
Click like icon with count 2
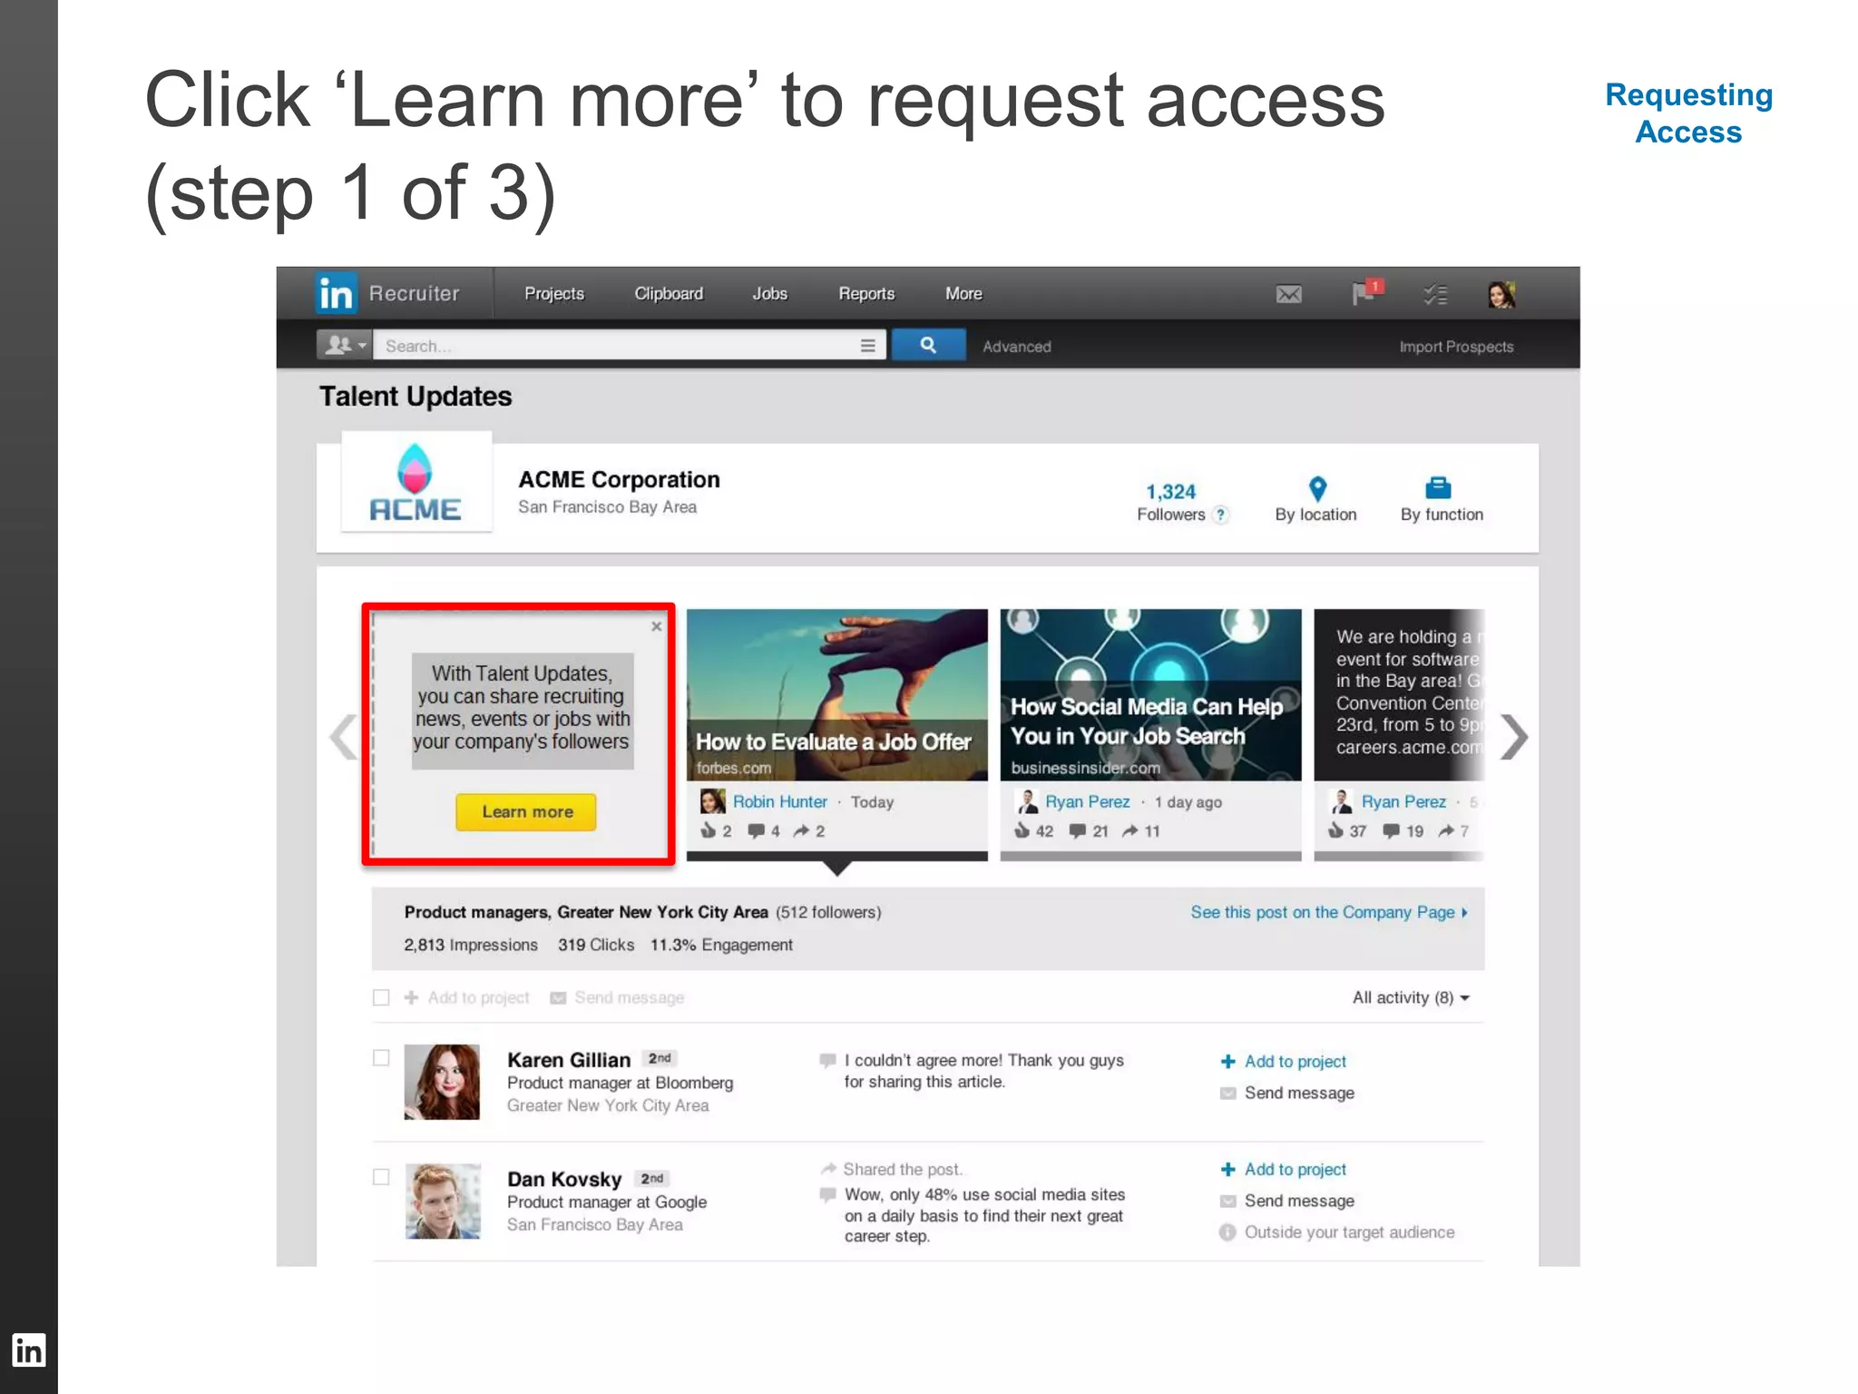click(709, 830)
